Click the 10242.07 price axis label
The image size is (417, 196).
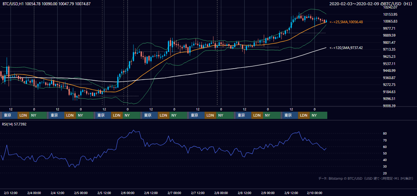click(390, 7)
